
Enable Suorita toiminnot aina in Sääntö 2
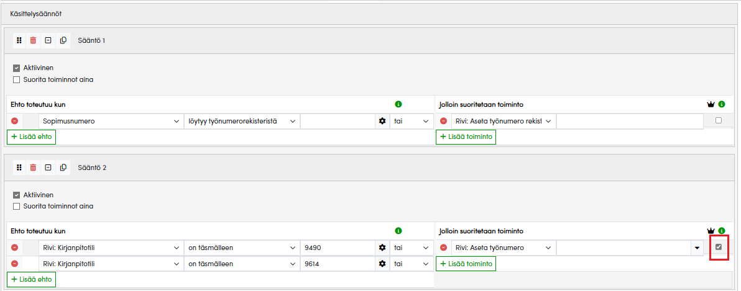click(x=17, y=206)
